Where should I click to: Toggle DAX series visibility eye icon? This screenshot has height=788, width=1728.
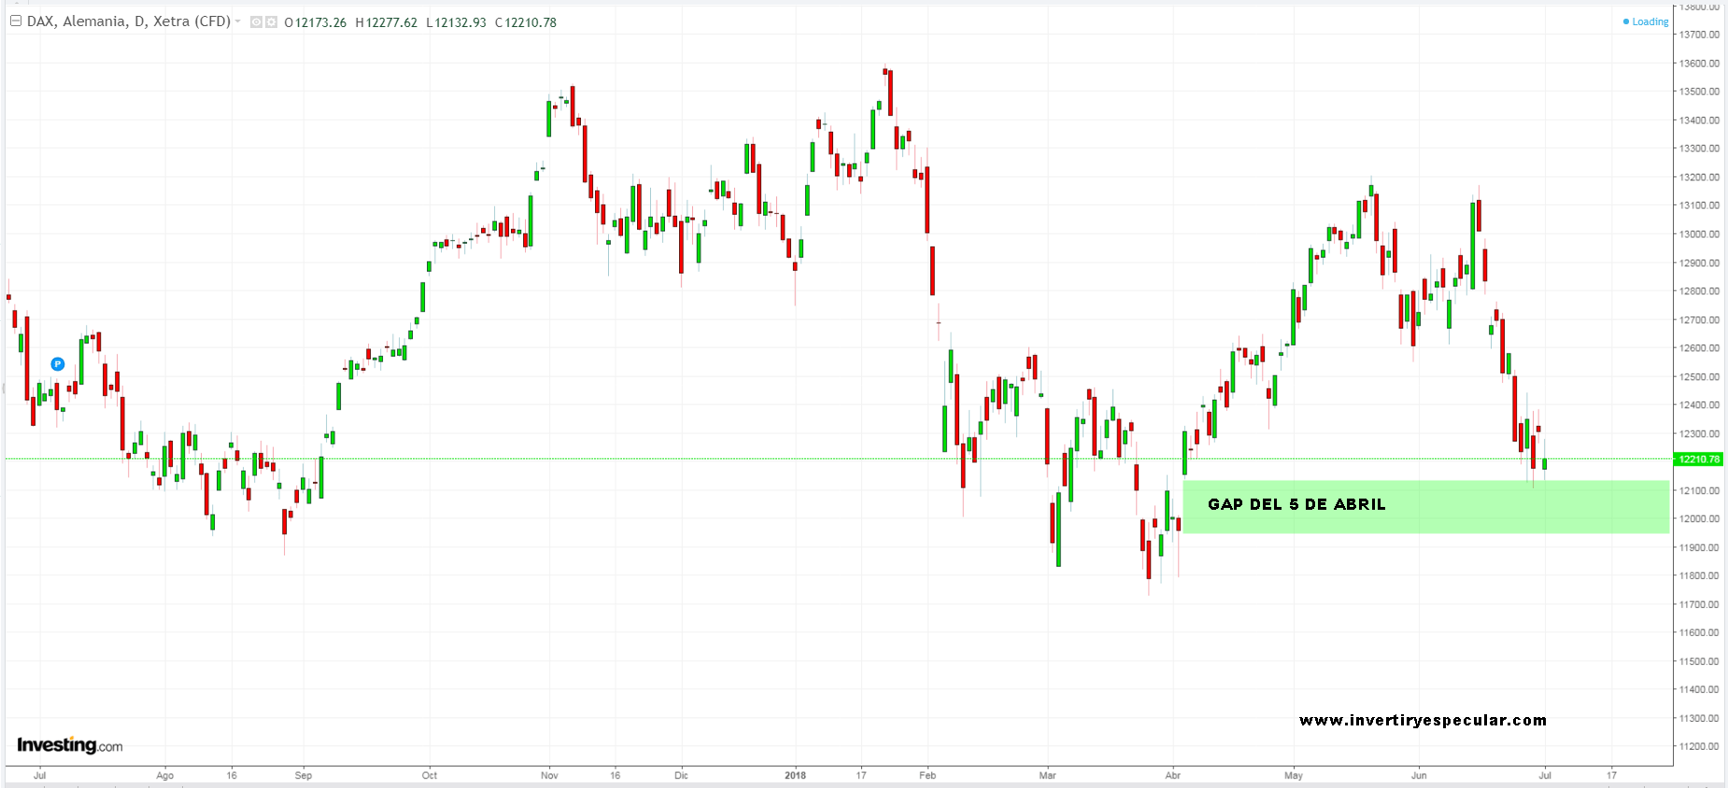point(256,22)
